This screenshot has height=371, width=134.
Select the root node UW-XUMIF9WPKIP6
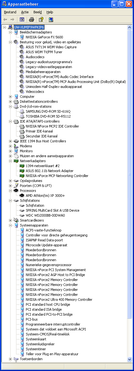(29, 27)
